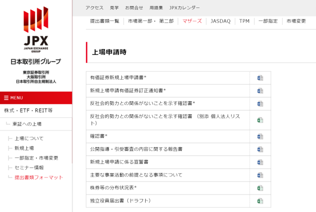The height and width of the screenshot is (212, 316).
Task: Click Word icon for 主要な事業活動の前提となる事項について
Action: [260, 175]
